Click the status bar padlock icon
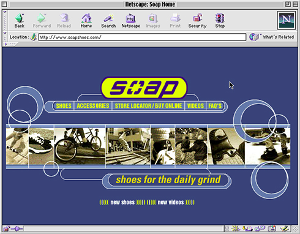This screenshot has height=234, width=300. [x=7, y=228]
